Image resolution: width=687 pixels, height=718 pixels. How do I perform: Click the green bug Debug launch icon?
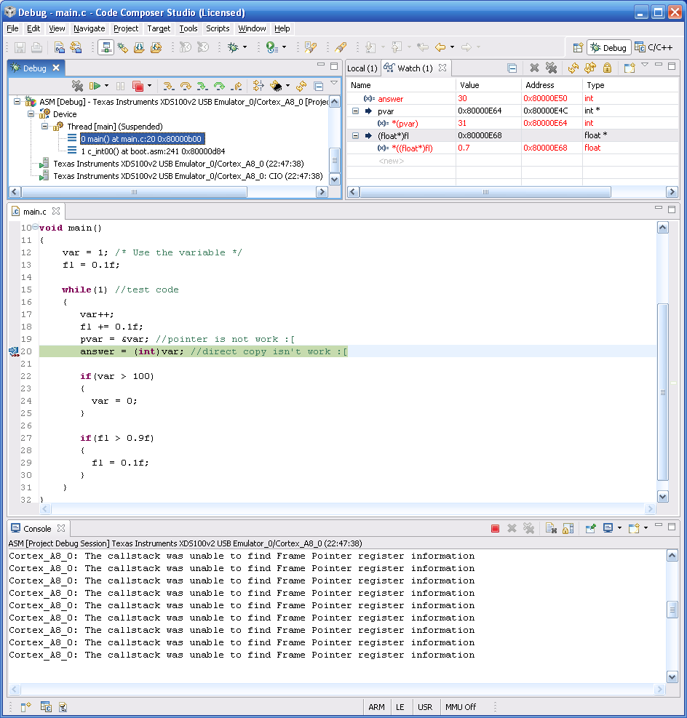[233, 47]
